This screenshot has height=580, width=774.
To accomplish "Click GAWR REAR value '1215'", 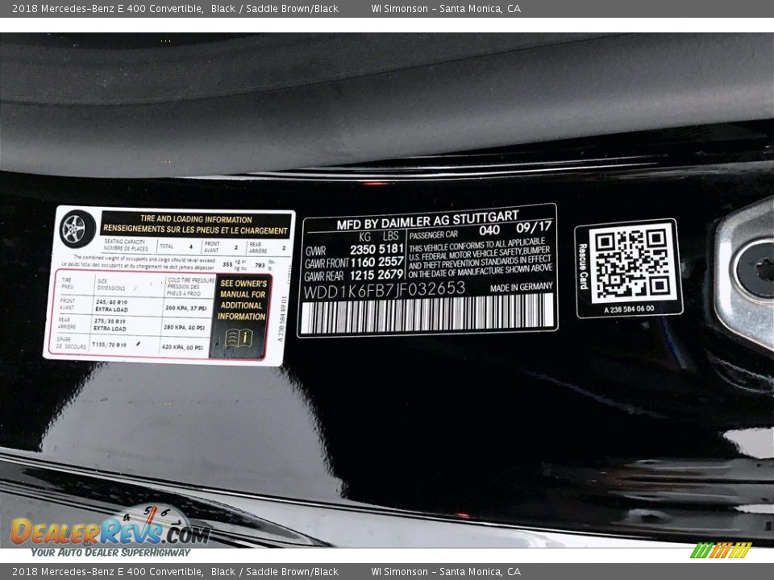I will coord(362,275).
